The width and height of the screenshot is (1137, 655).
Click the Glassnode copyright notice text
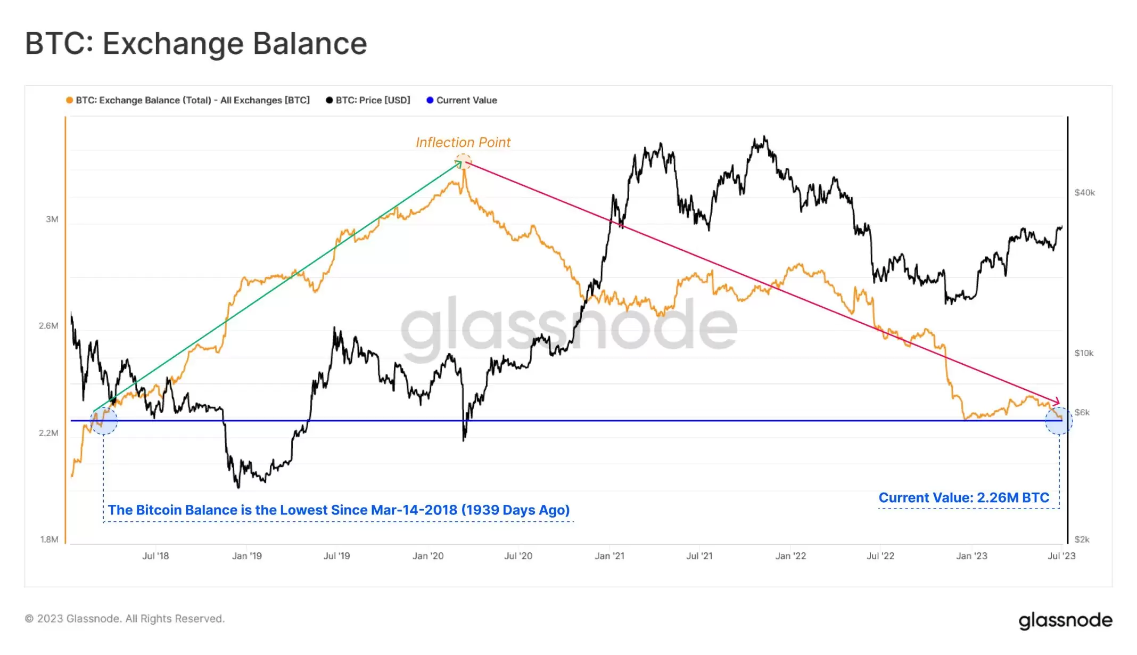(x=125, y=618)
